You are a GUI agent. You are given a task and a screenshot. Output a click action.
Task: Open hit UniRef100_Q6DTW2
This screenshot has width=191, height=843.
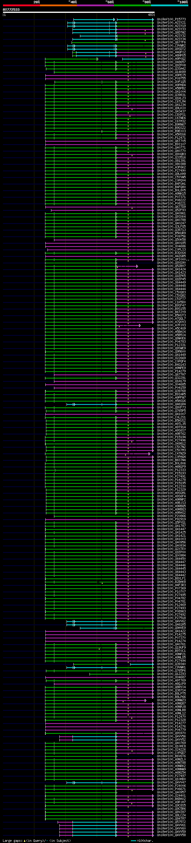coord(171,33)
